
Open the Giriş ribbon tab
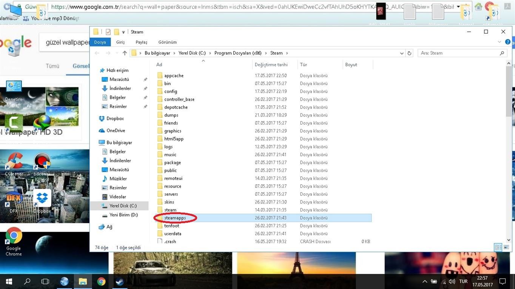click(120, 42)
